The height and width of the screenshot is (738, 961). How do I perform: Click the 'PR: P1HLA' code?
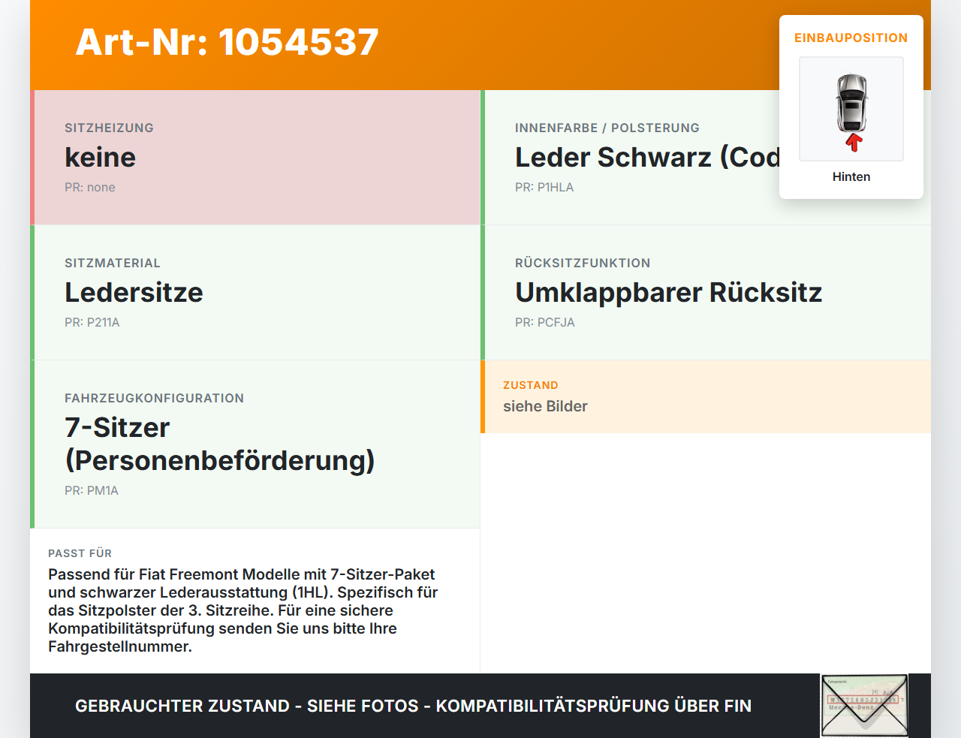tap(544, 188)
